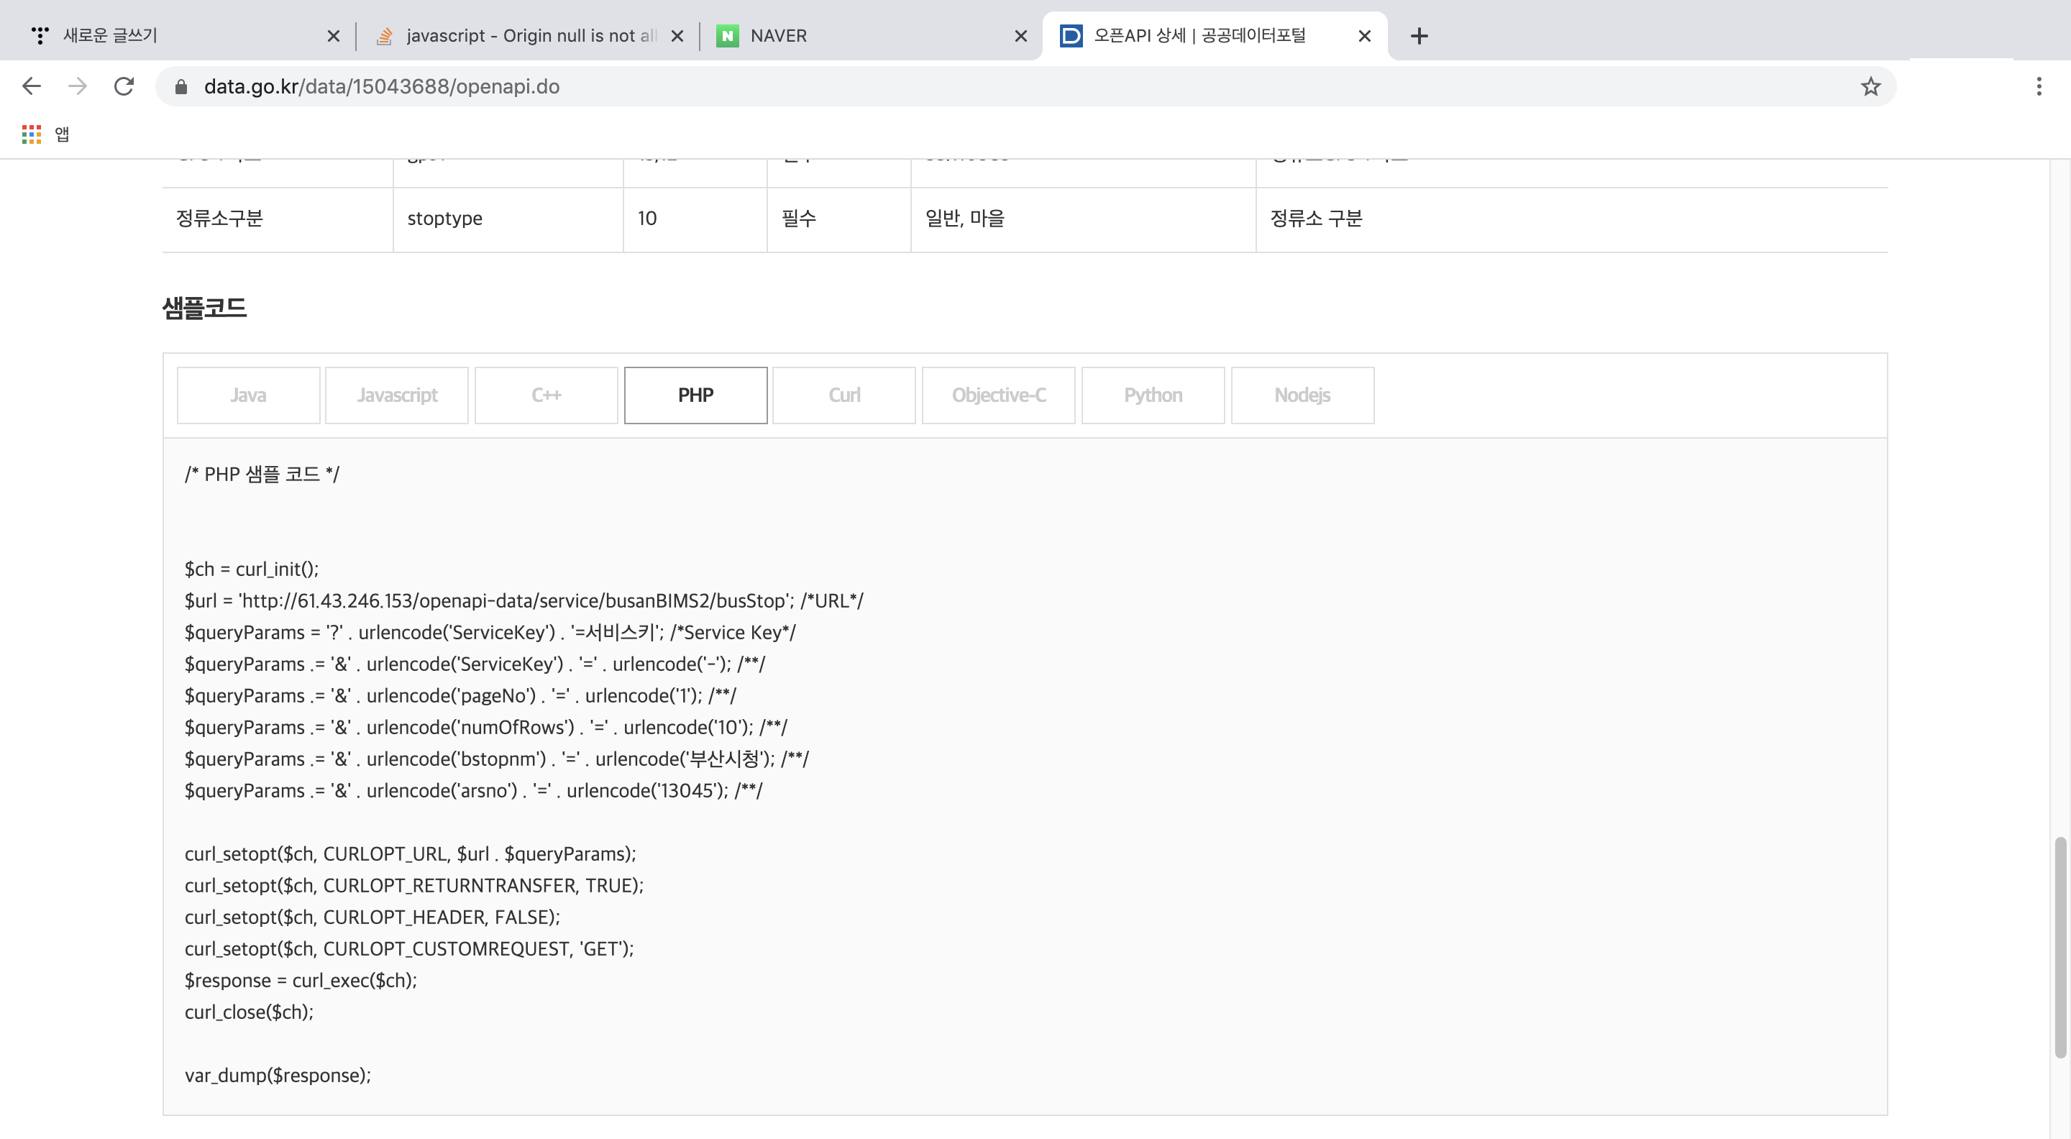
Task: Select the Java sample code tab
Action: (x=248, y=395)
